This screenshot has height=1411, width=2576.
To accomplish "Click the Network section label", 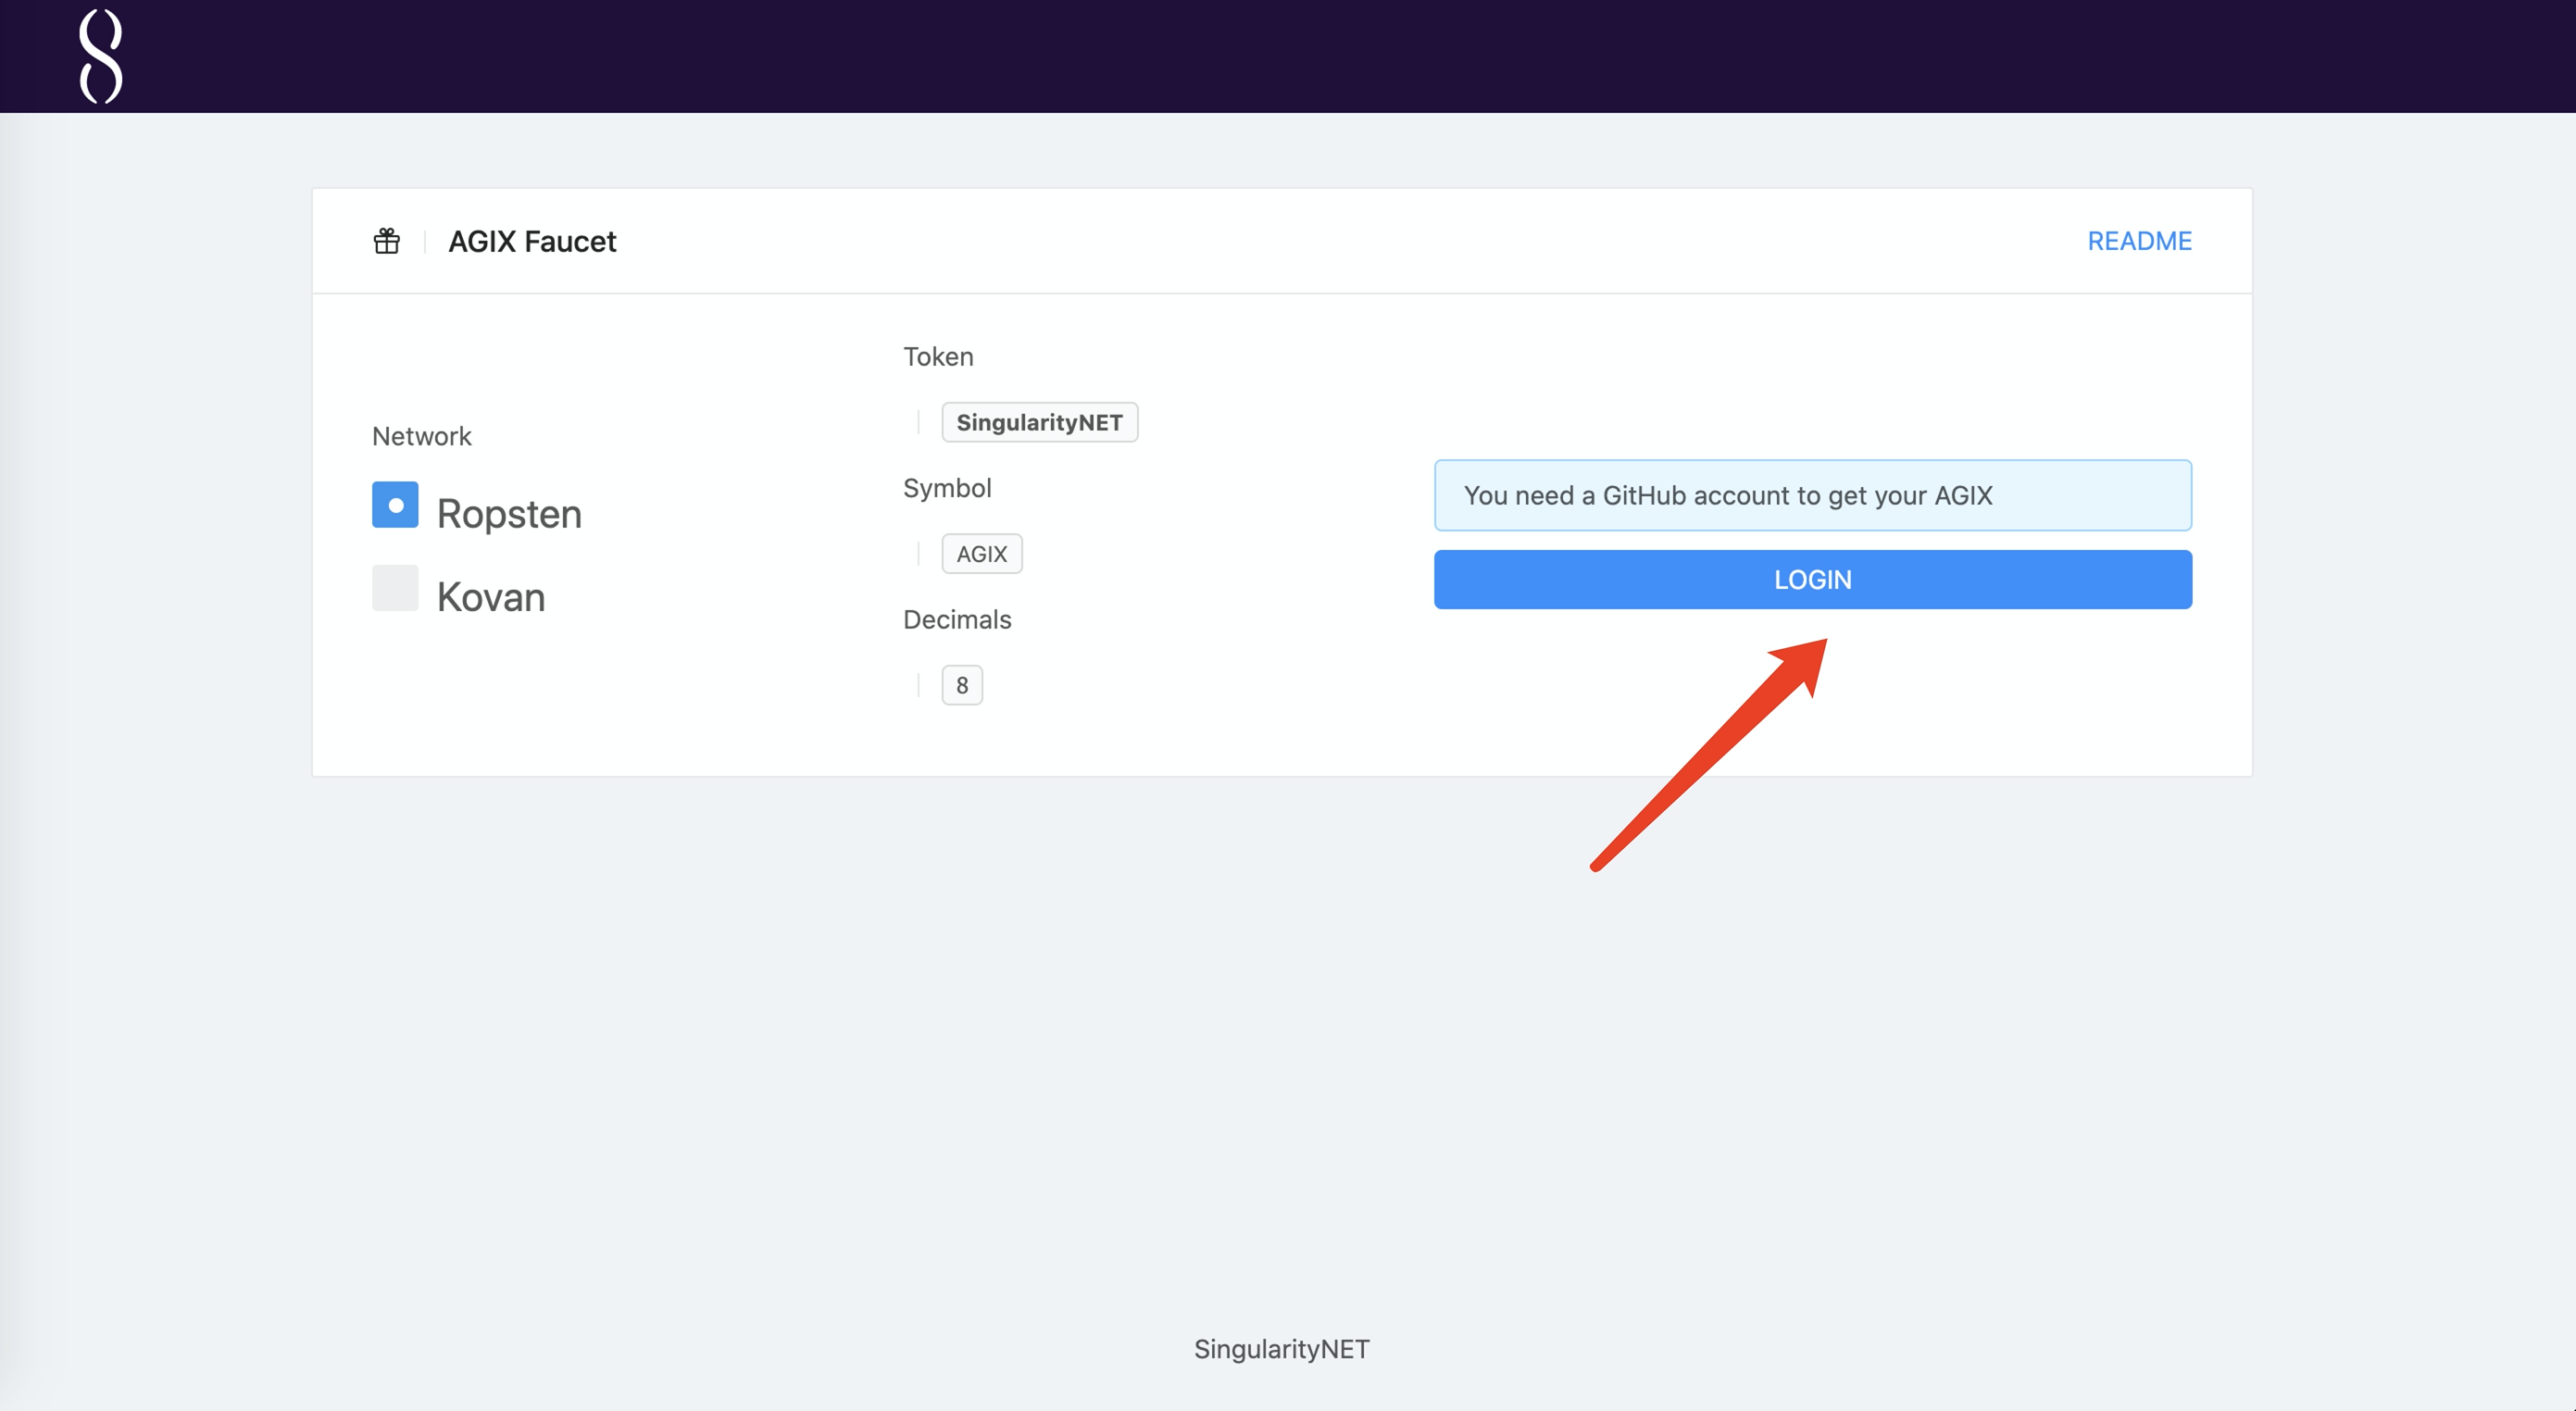I will tap(421, 436).
